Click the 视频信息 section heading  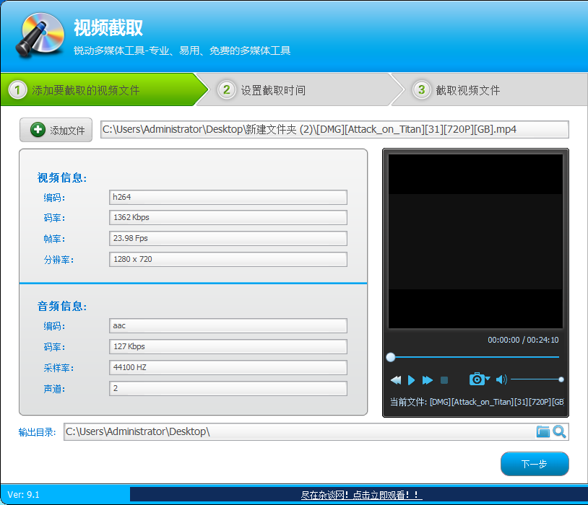pyautogui.click(x=62, y=177)
